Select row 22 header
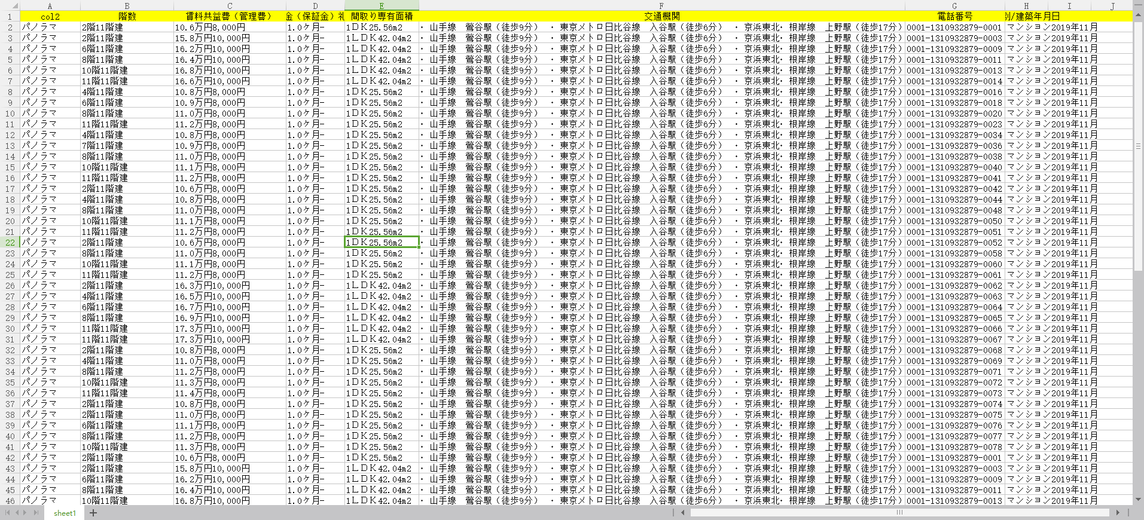The image size is (1144, 520). (10, 243)
